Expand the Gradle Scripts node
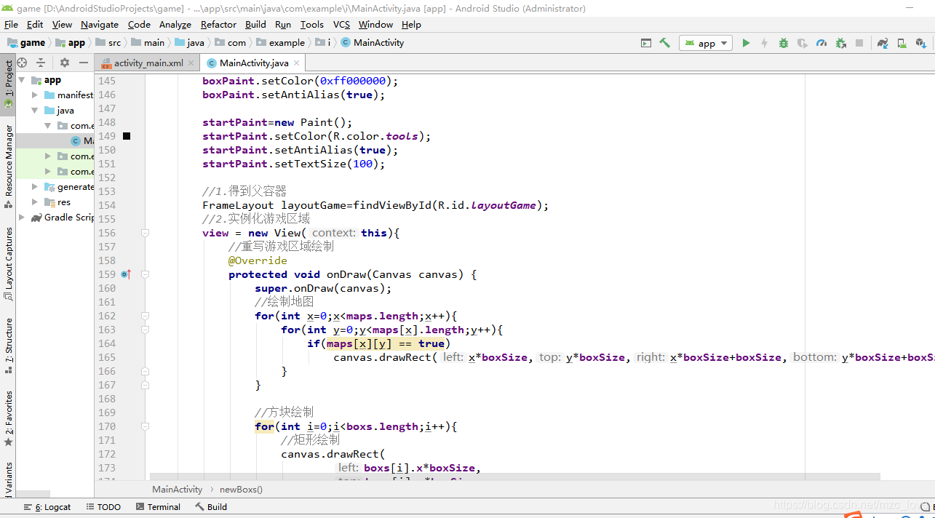This screenshot has width=935, height=518. [23, 218]
